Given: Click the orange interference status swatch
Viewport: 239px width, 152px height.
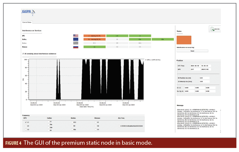Looking at the screenshot, I should pyautogui.click(x=184, y=40).
